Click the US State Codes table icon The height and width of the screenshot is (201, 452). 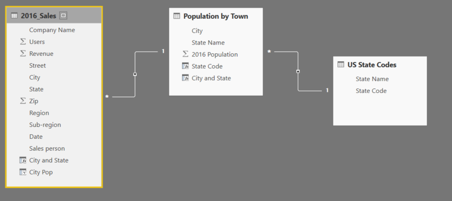coord(340,65)
